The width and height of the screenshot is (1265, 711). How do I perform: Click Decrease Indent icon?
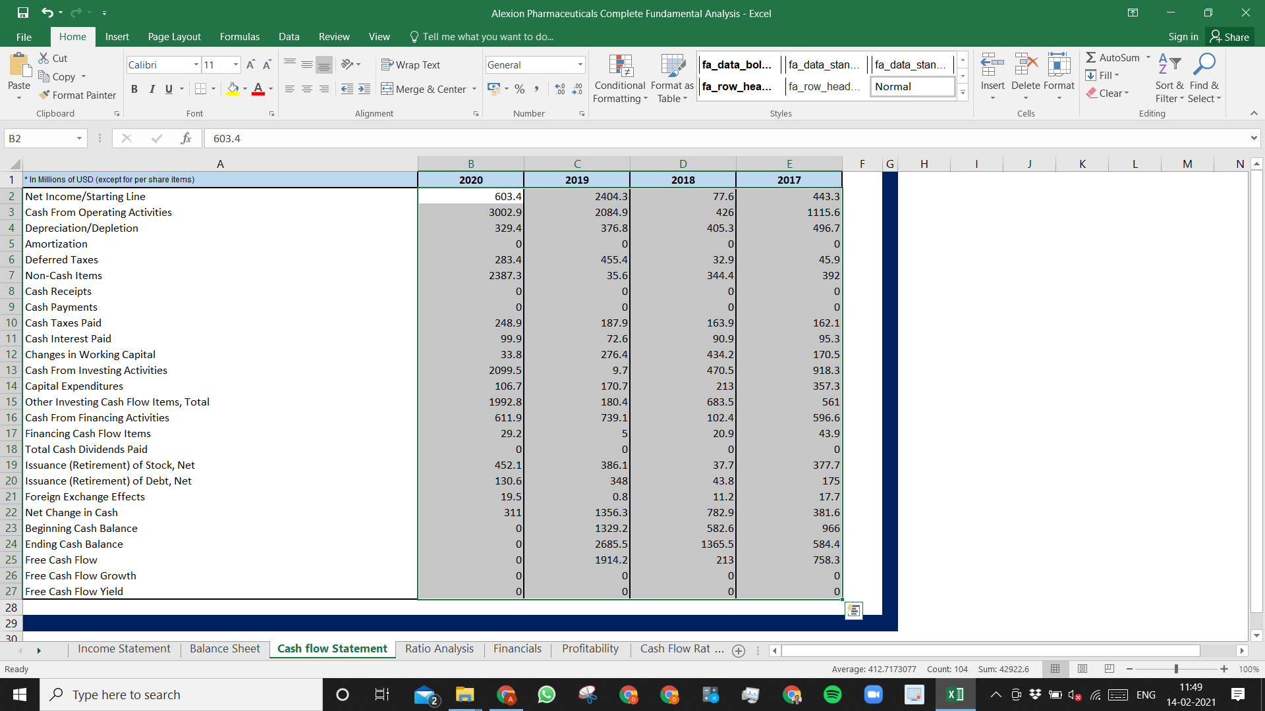pos(347,88)
